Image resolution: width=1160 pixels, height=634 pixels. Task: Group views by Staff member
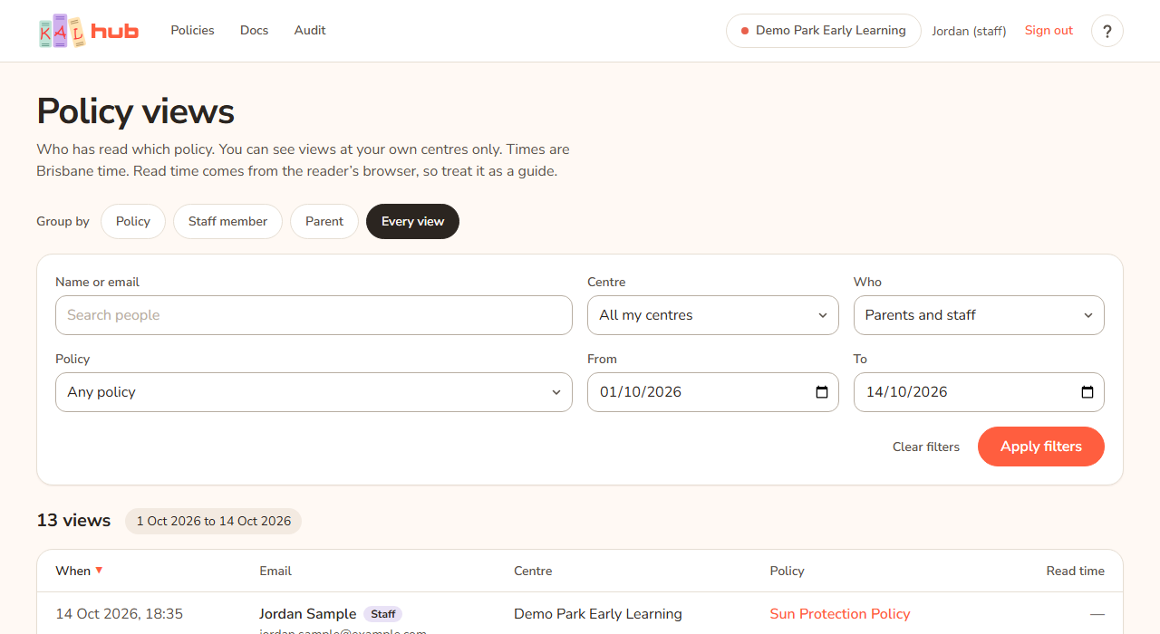[x=227, y=221]
